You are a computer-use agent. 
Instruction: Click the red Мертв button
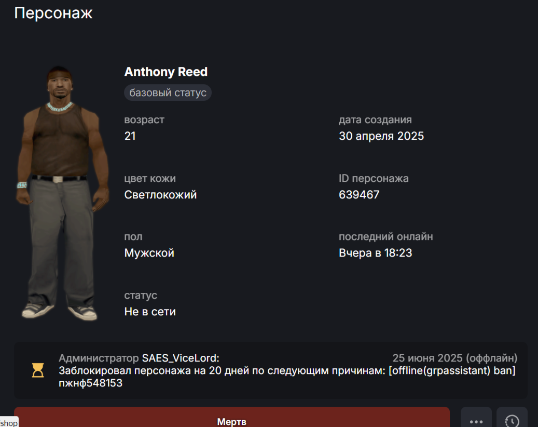[x=231, y=418]
